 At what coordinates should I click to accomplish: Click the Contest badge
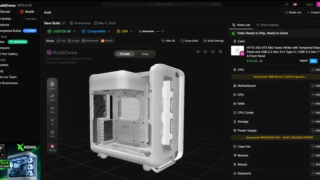coord(30,31)
